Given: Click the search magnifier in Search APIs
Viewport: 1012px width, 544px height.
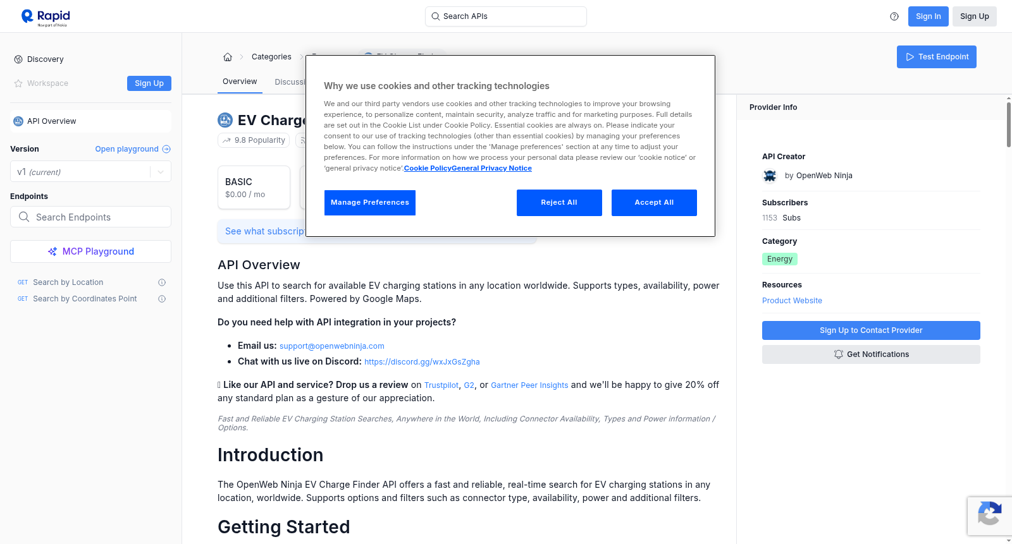Looking at the screenshot, I should click(436, 16).
